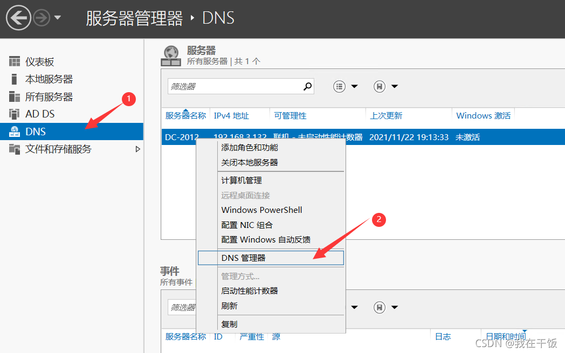Image resolution: width=565 pixels, height=353 pixels.
Task: Click the 所有服务器 icon in sidebar
Action: click(x=15, y=96)
